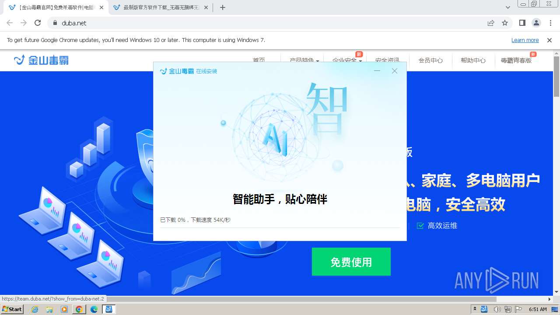
Task: Open the Chrome side panel
Action: [x=522, y=23]
